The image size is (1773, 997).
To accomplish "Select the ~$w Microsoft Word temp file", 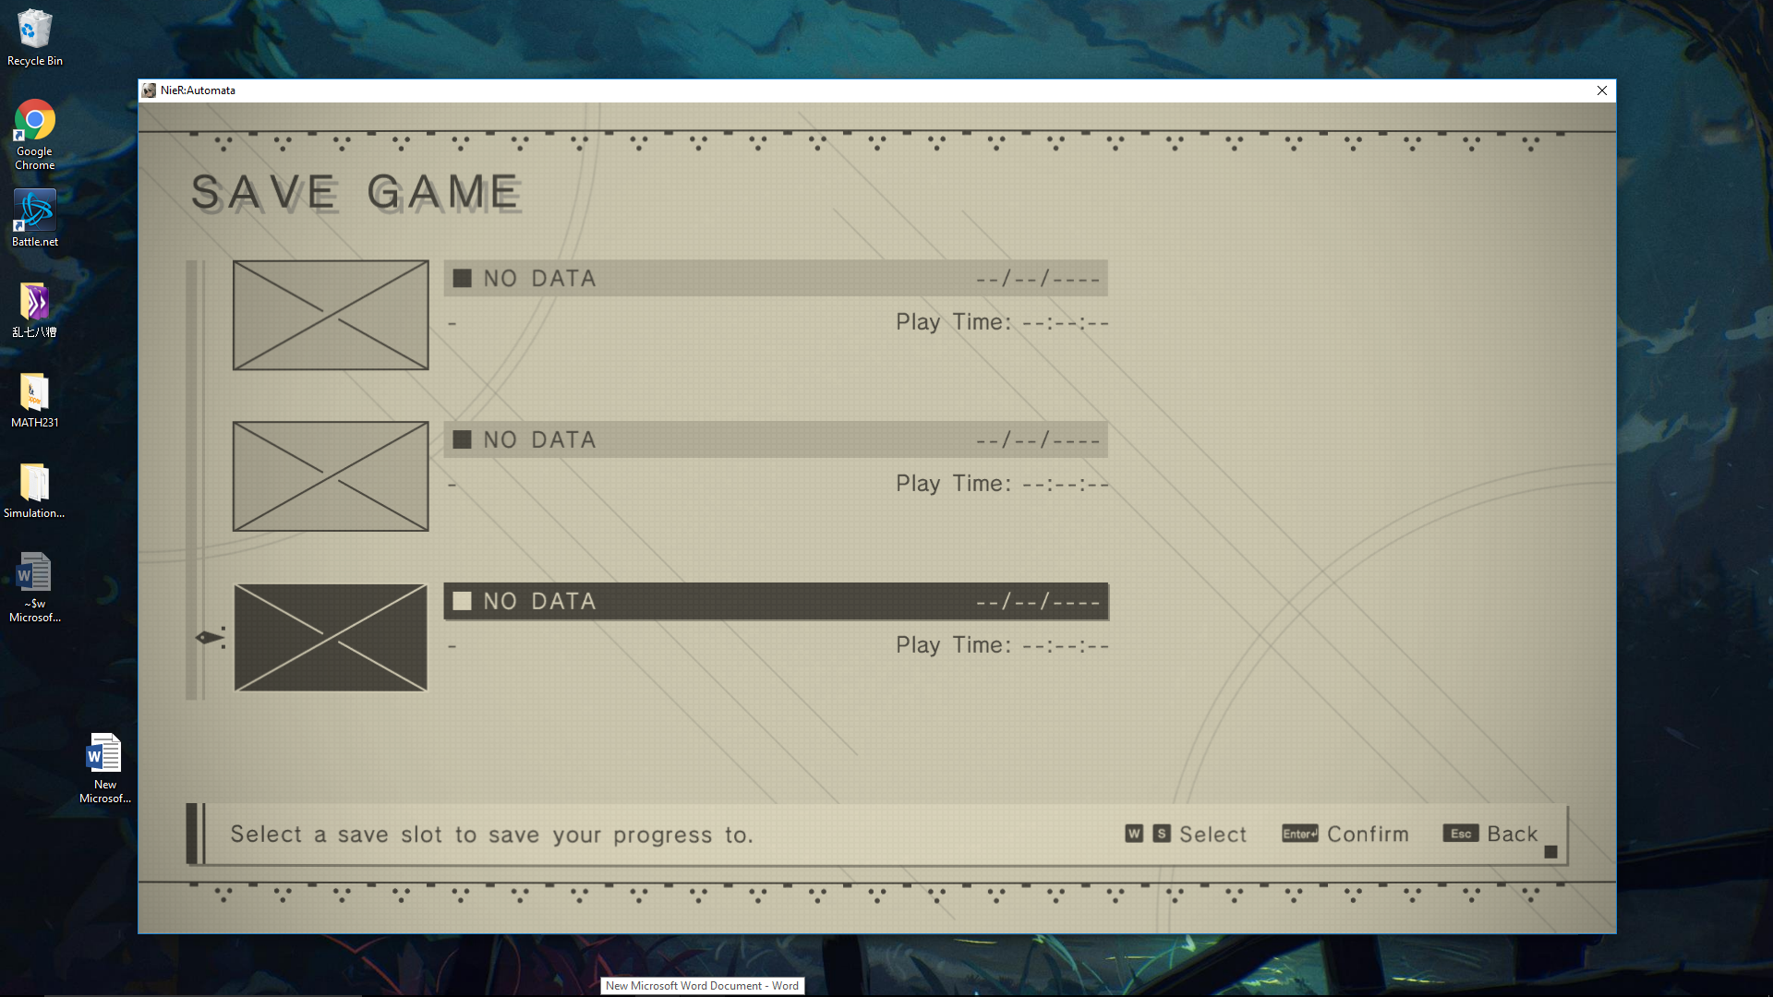I will tap(34, 587).
